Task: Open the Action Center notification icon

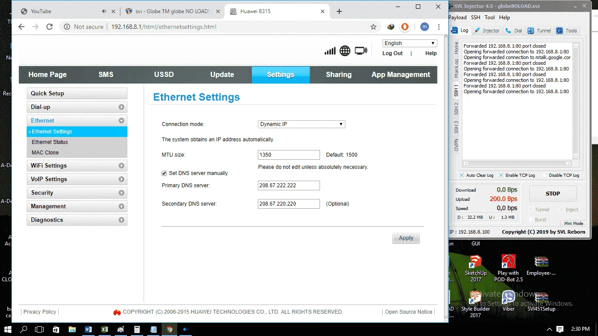Action: click(560, 329)
